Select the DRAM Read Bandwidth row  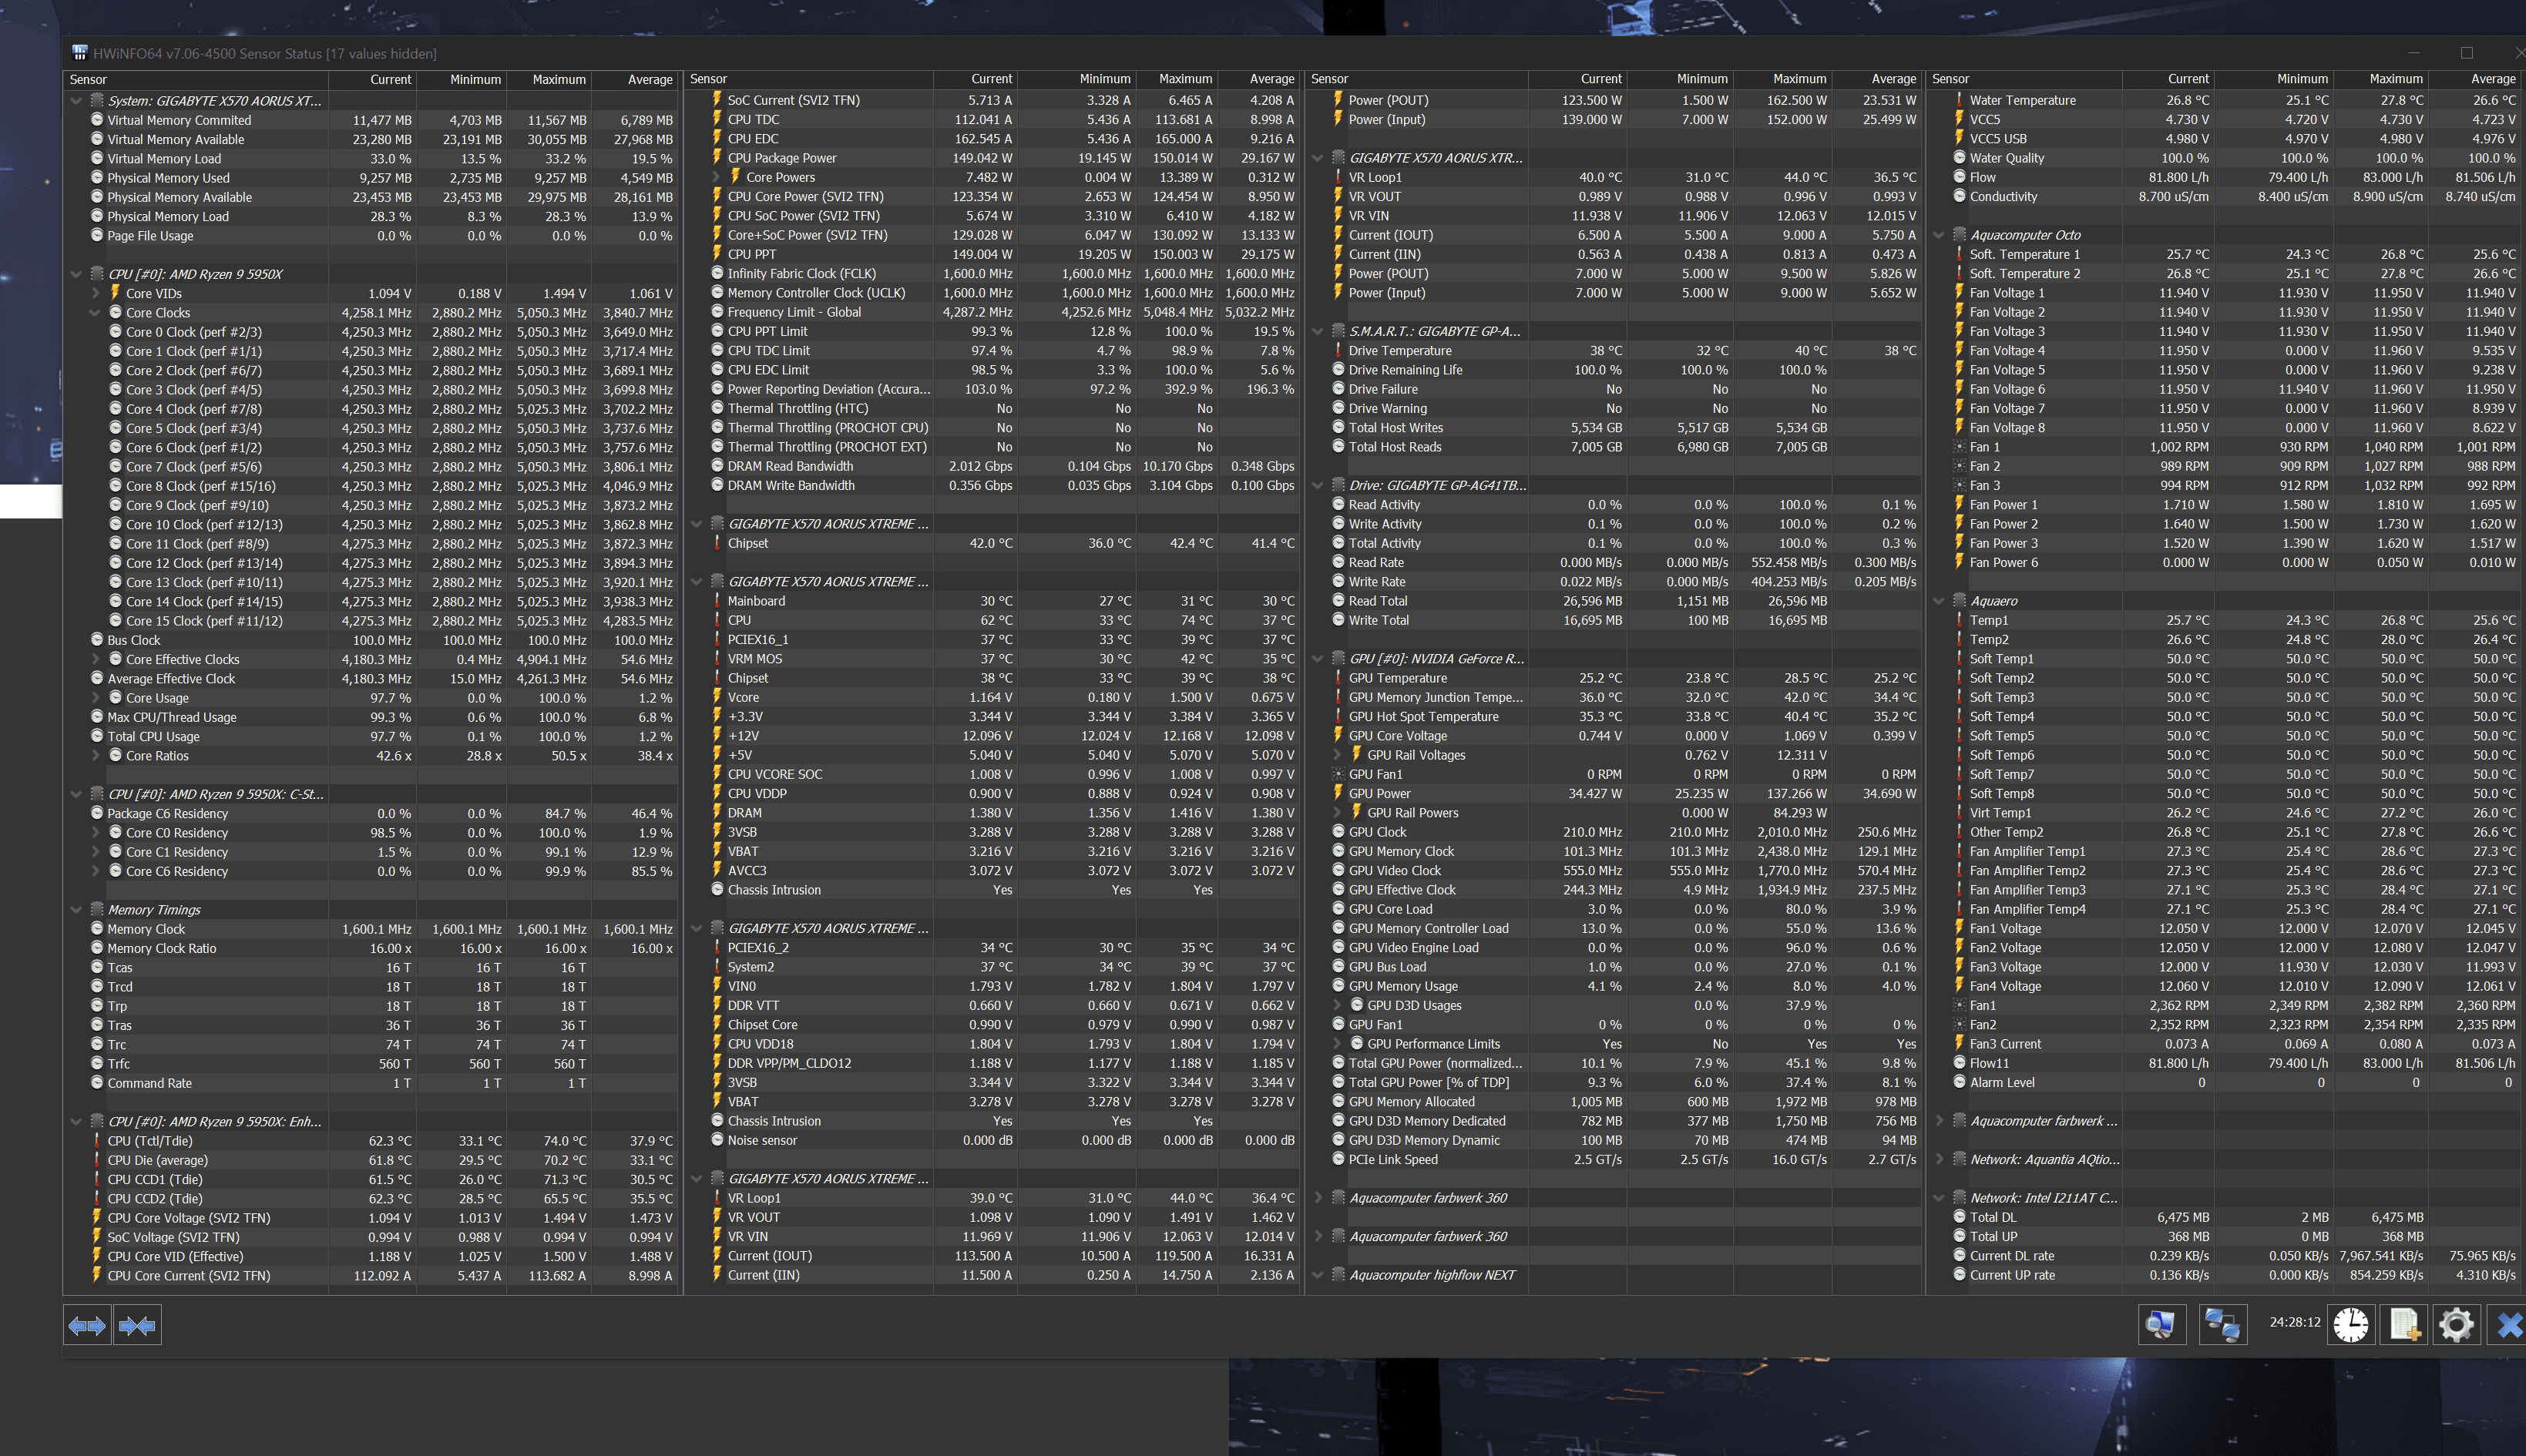[x=993, y=466]
